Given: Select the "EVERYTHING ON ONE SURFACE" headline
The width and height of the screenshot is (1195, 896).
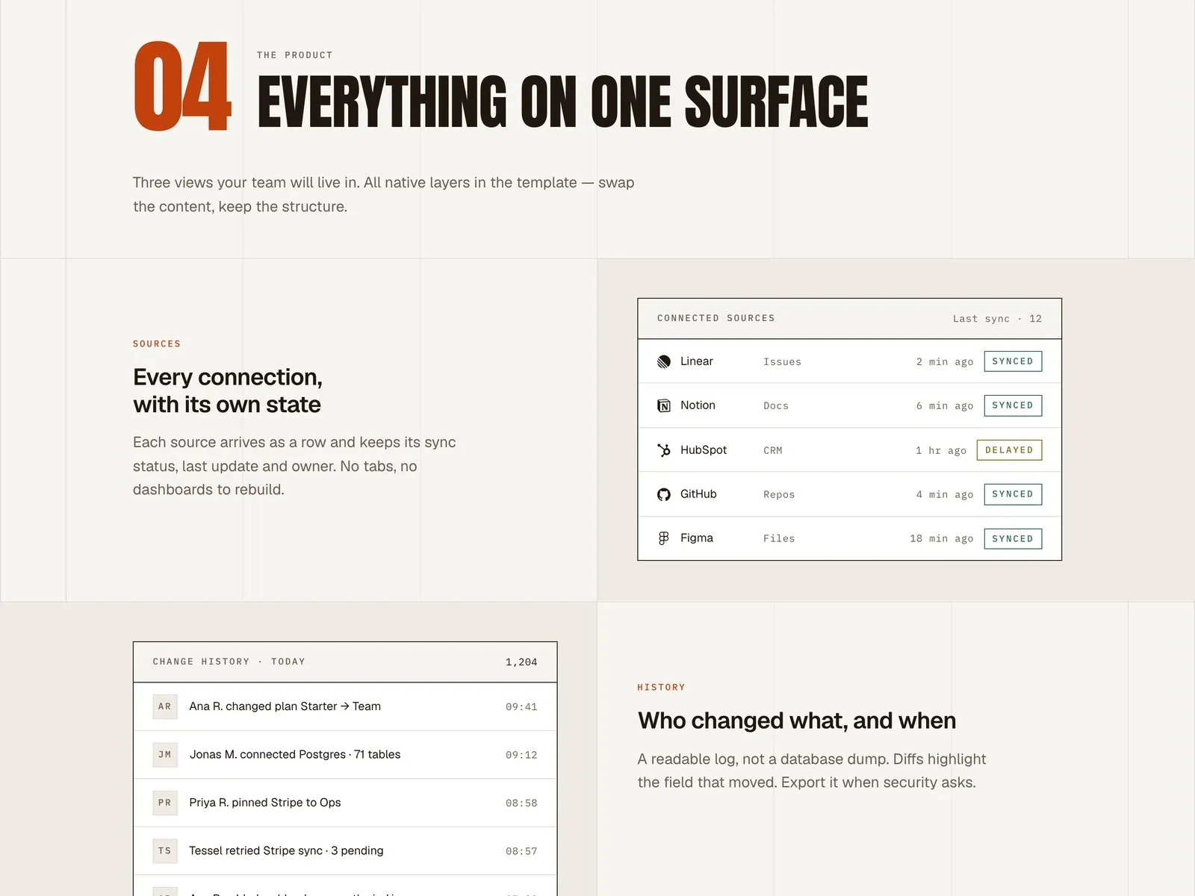Looking at the screenshot, I should (x=563, y=102).
